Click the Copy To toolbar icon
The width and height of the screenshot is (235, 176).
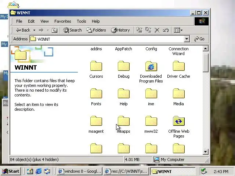[x=148, y=30]
